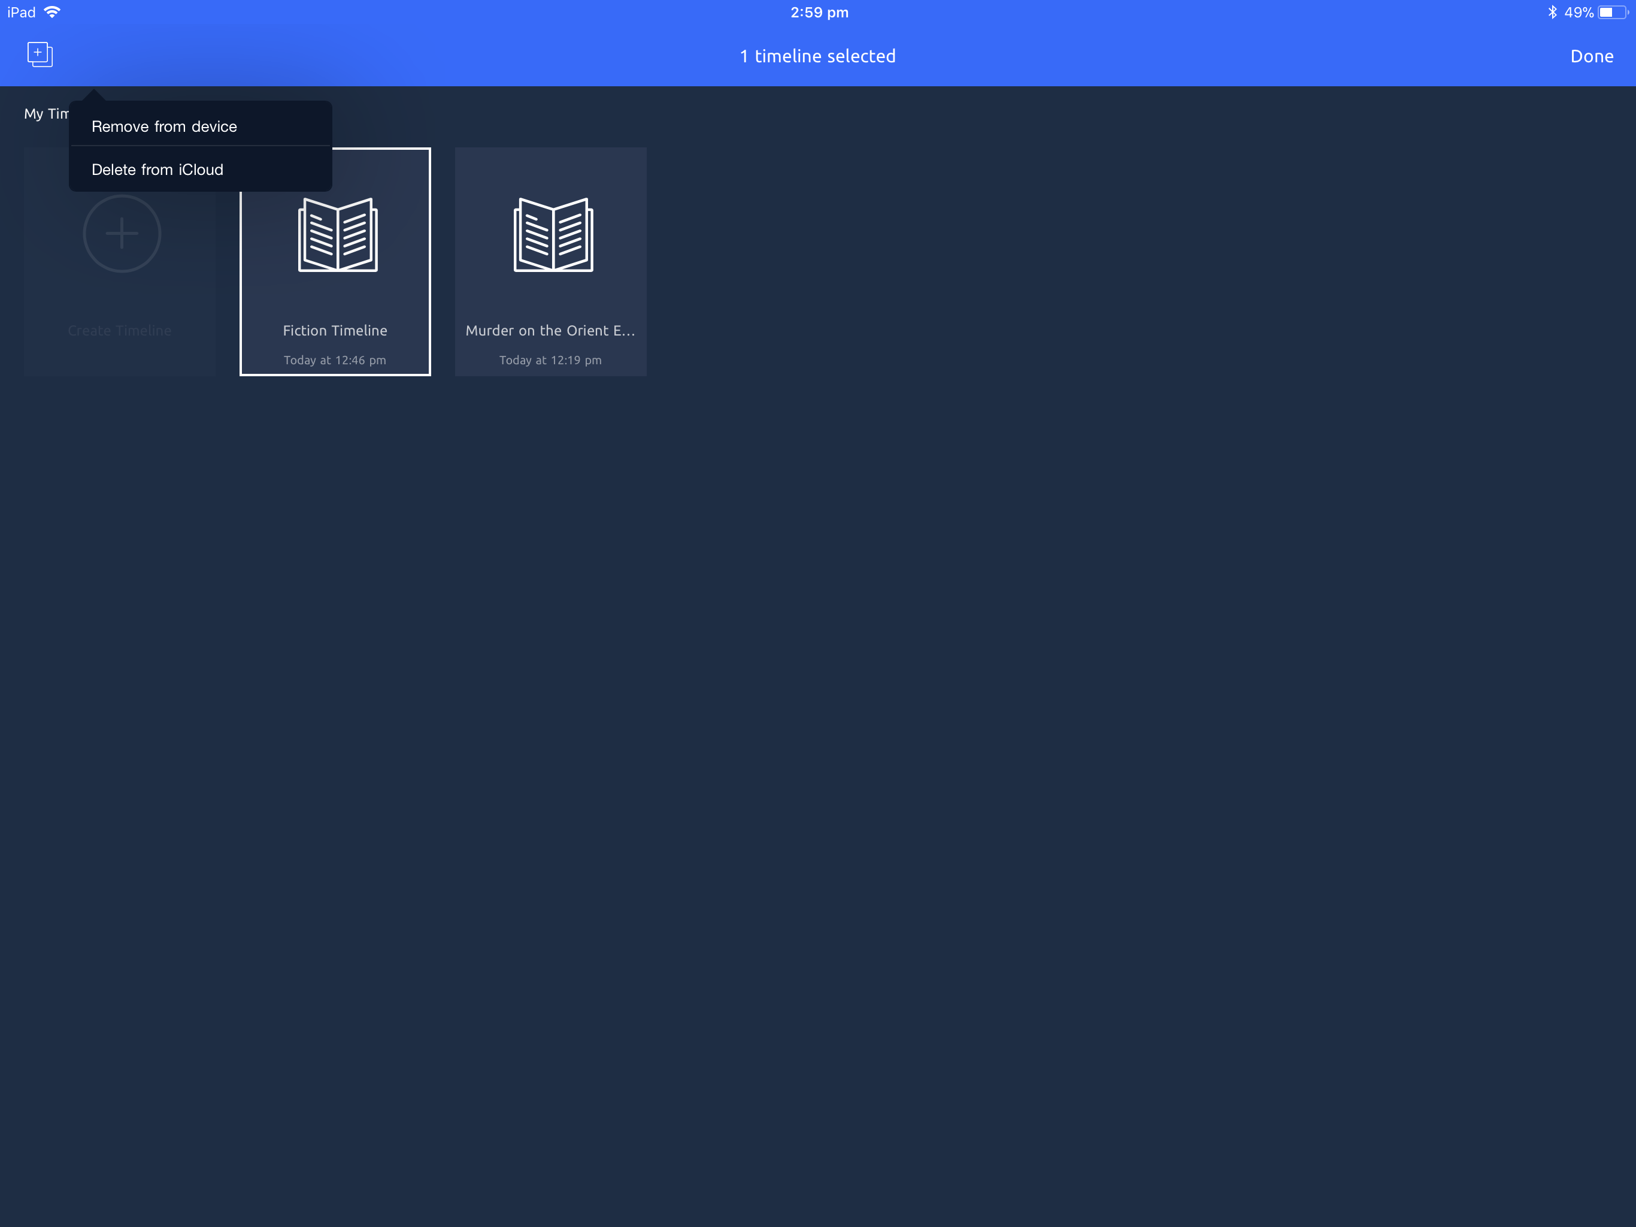This screenshot has height=1227, width=1636.
Task: Click the Fiction Timeline book icon
Action: pos(337,235)
